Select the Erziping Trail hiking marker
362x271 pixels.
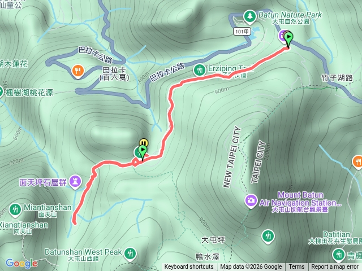click(x=200, y=70)
